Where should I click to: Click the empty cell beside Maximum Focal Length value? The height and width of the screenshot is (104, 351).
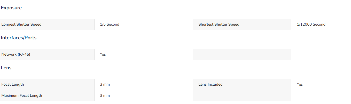point(242,95)
